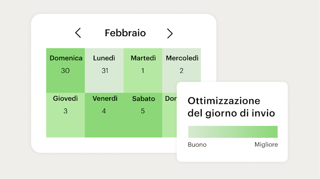Select the Lunedì 31 calendar cell
Screen dimensions: 320x179
pos(104,70)
